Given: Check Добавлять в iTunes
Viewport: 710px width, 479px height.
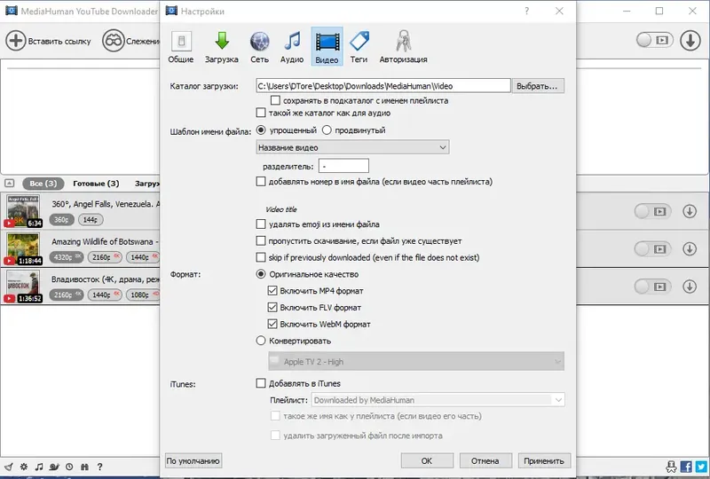Looking at the screenshot, I should (x=261, y=383).
